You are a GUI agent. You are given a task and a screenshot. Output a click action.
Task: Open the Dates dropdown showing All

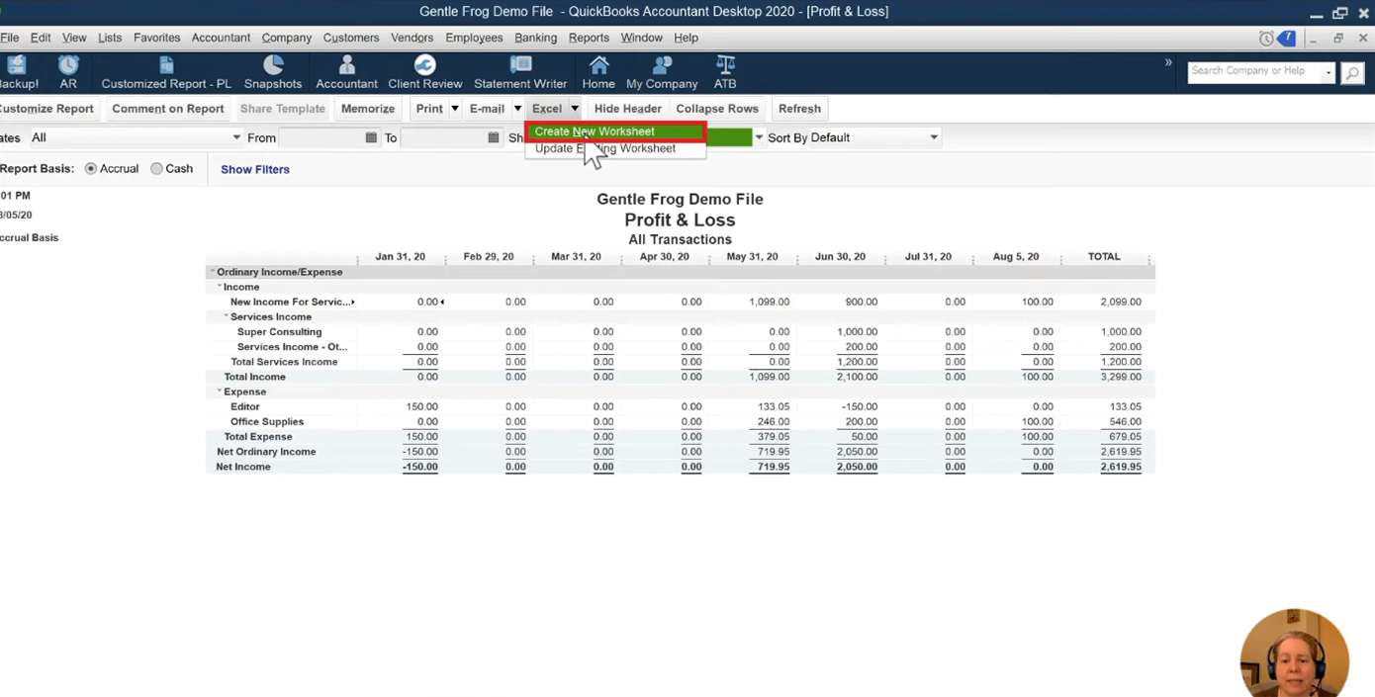(137, 137)
